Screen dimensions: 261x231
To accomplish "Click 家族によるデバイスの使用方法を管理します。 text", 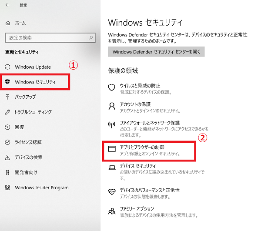I will [159, 215].
